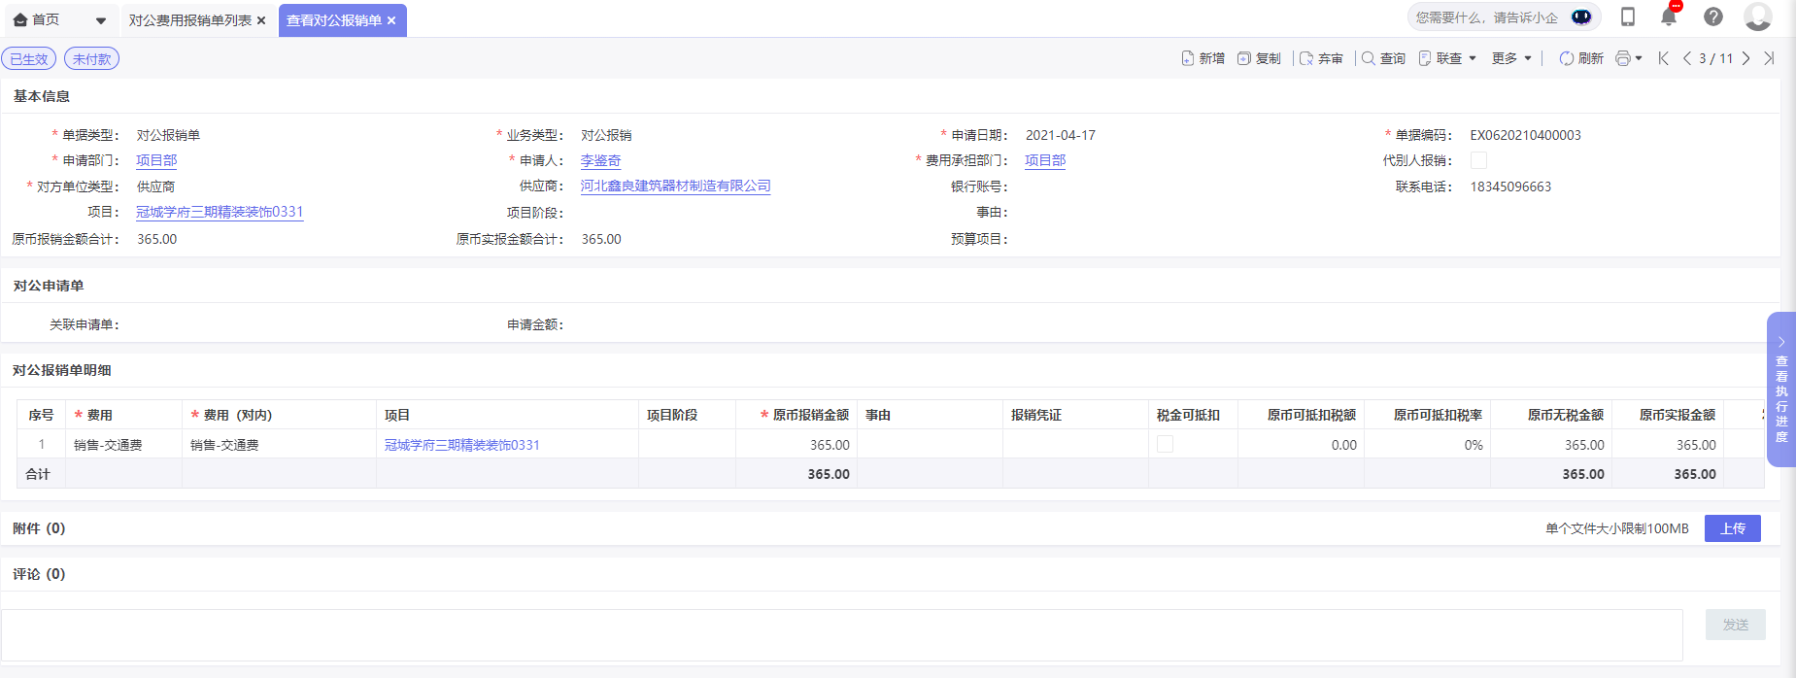Click the 刷新 refresh button

(x=1581, y=58)
